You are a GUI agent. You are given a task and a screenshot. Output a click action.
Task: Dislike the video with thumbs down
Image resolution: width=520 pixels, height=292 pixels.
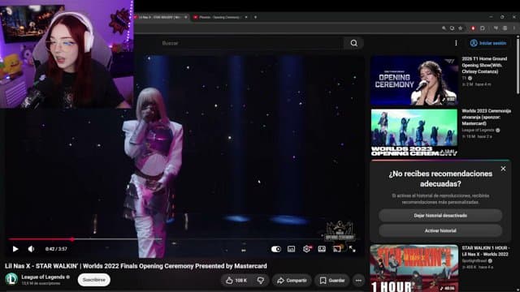click(261, 281)
